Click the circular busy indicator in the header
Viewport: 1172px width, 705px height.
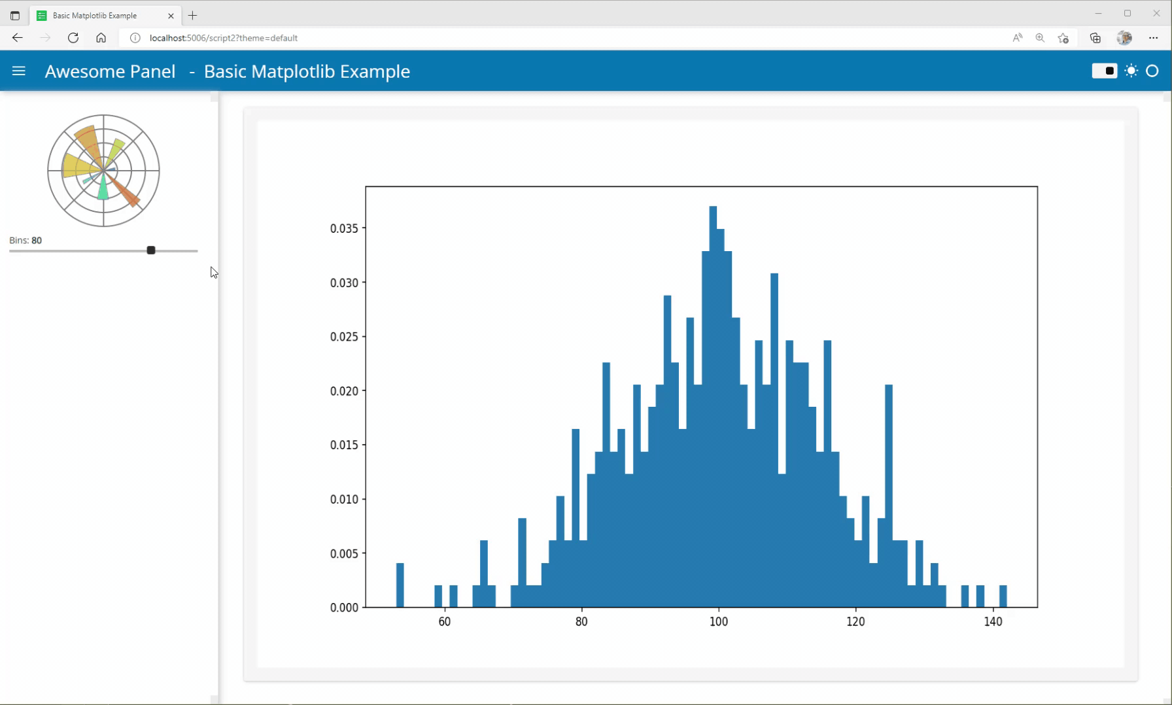coord(1152,71)
